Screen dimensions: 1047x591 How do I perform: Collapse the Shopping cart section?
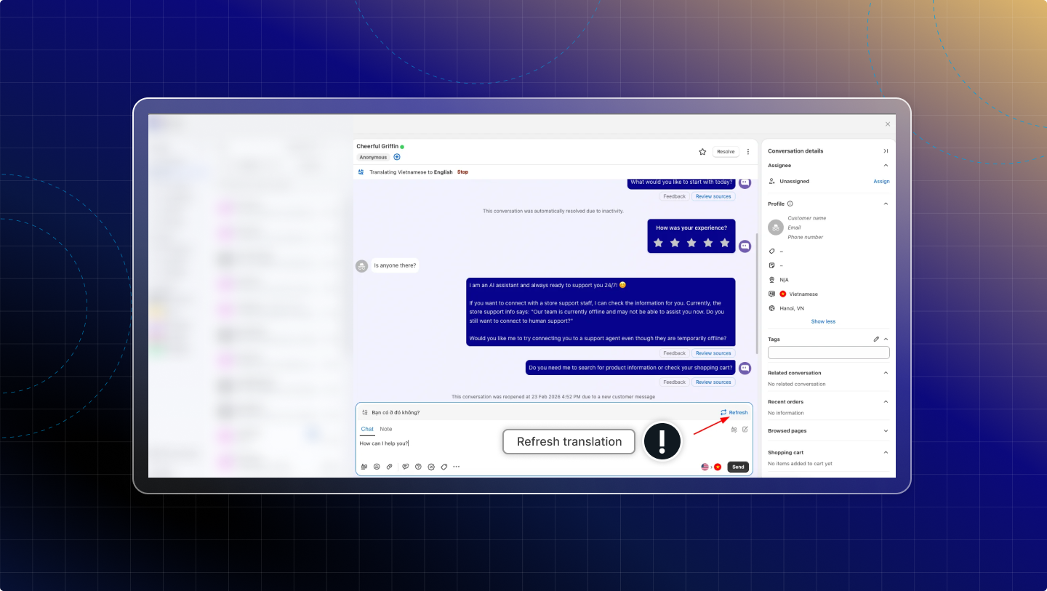886,452
